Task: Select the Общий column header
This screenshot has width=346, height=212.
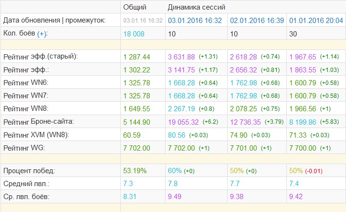Action: [x=135, y=7]
